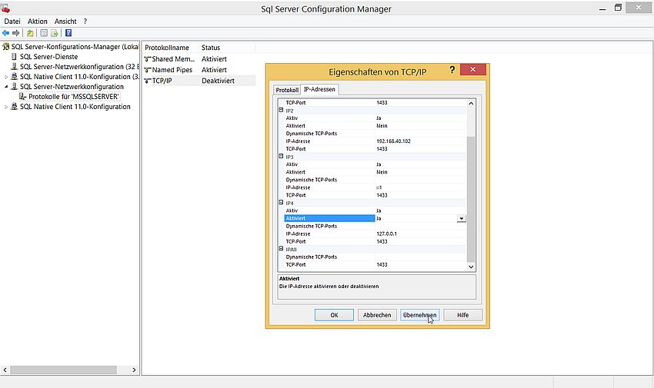Expand the SQL Native Client 11.0-Konfiguration (32 Bit) node arrow
Image resolution: width=654 pixels, height=388 pixels.
(x=6, y=77)
